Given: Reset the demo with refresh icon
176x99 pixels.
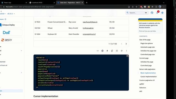Looking at the screenshot, I should [x=122, y=51].
